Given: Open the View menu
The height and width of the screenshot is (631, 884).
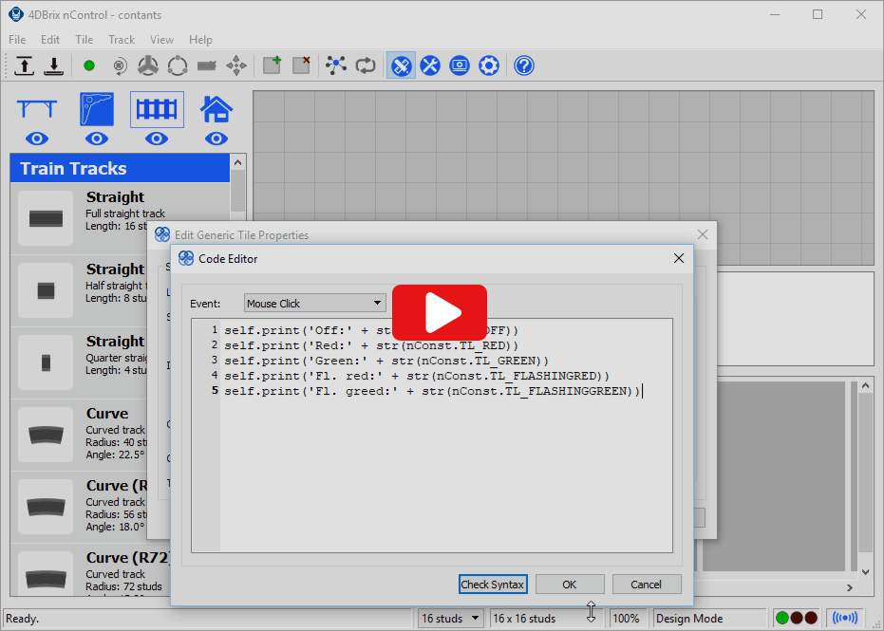Looking at the screenshot, I should pos(161,40).
